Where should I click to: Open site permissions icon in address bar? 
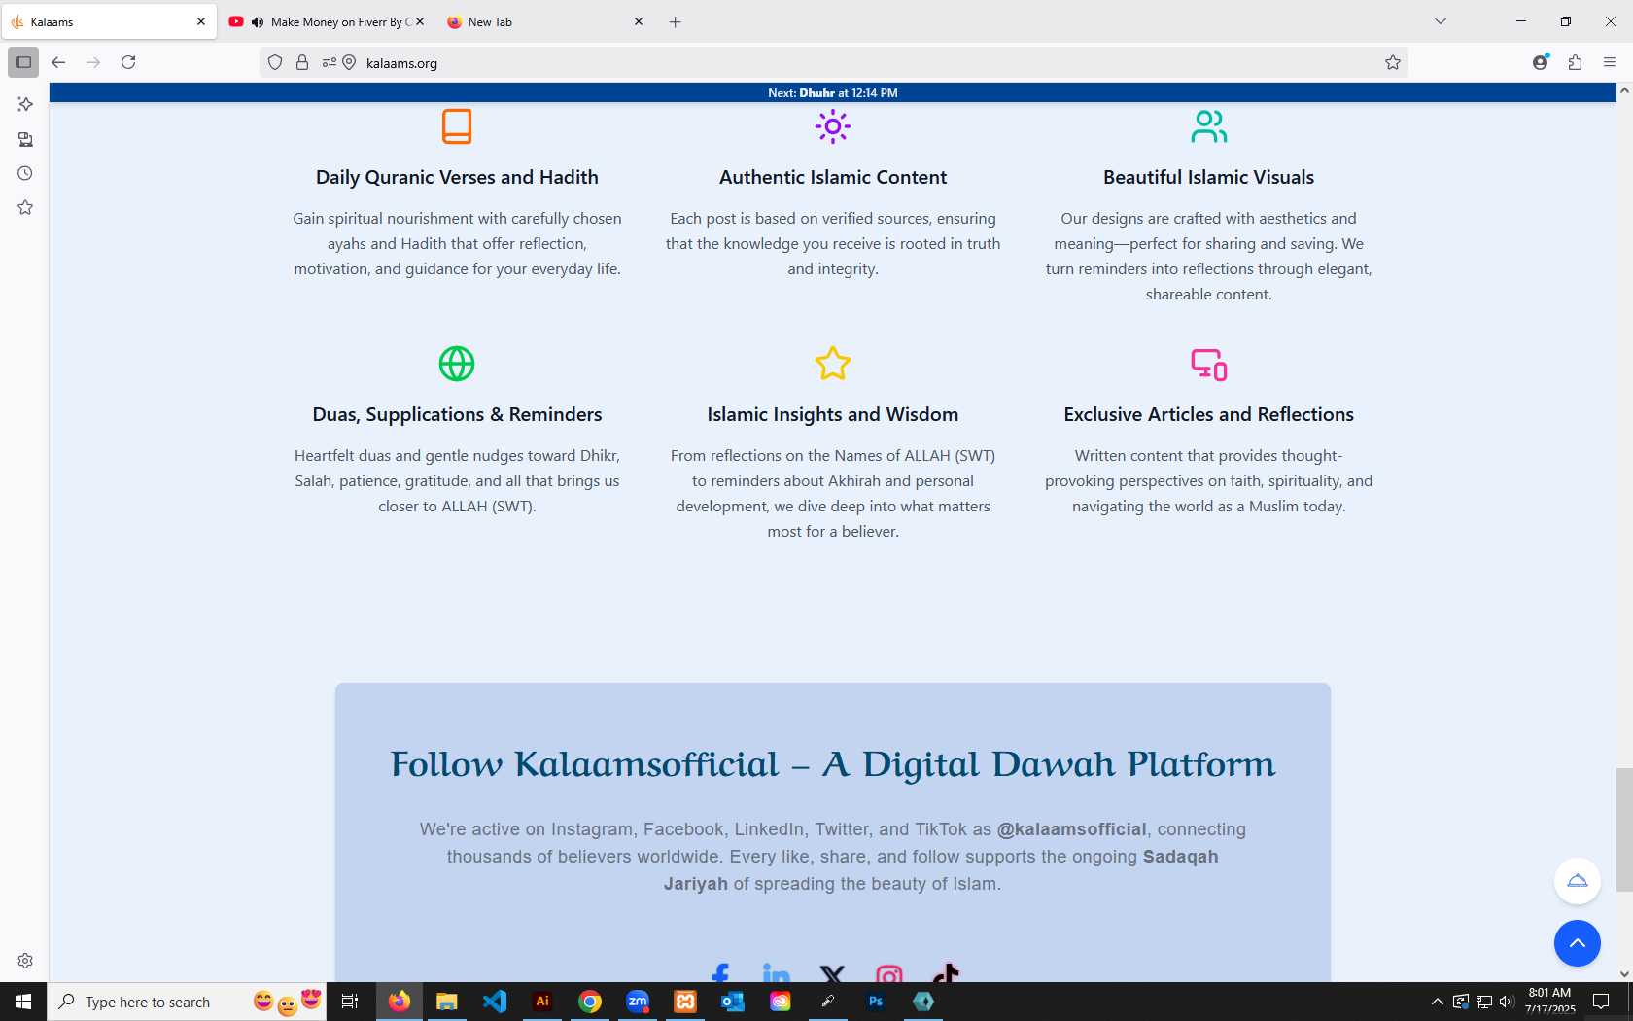click(330, 62)
